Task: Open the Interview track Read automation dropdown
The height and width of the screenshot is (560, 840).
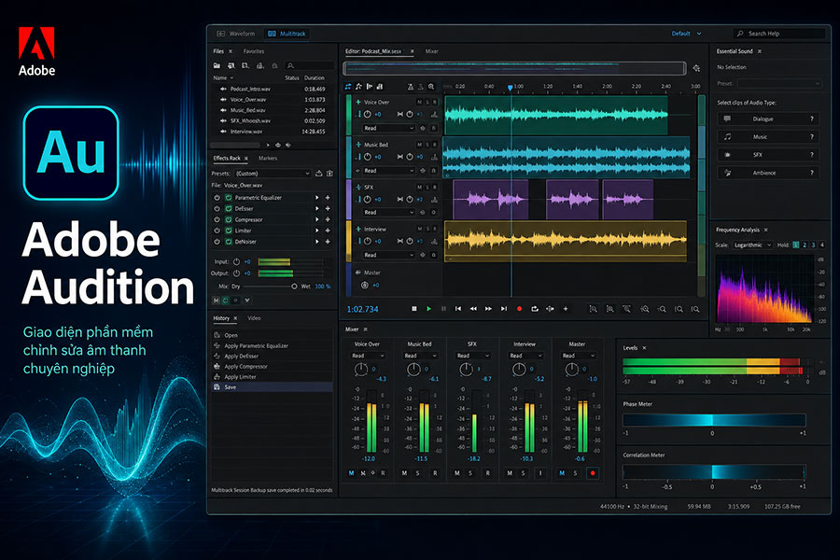Action: point(388,255)
